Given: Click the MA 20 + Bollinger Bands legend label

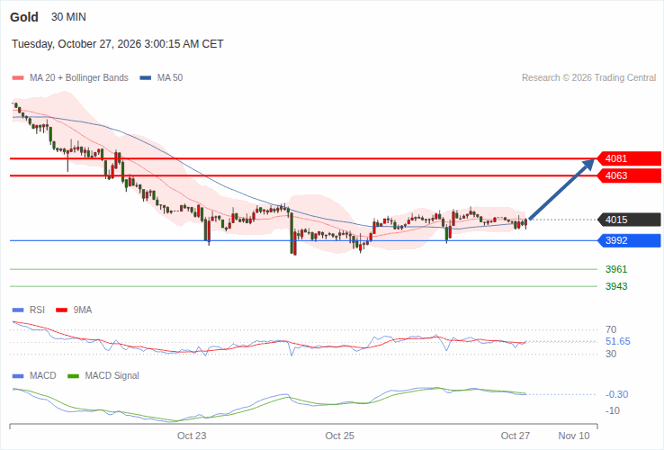Looking at the screenshot, I should tap(79, 78).
